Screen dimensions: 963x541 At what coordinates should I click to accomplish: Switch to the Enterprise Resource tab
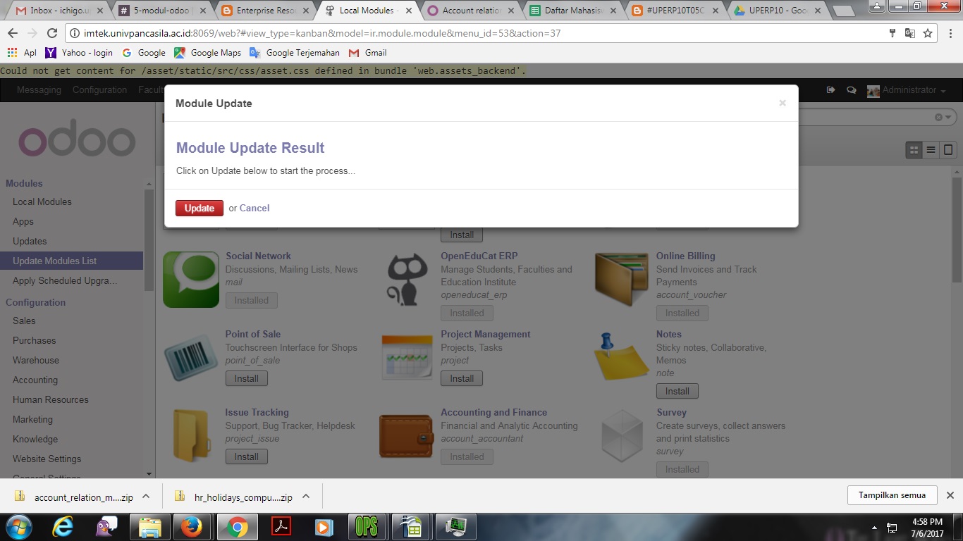pos(266,11)
